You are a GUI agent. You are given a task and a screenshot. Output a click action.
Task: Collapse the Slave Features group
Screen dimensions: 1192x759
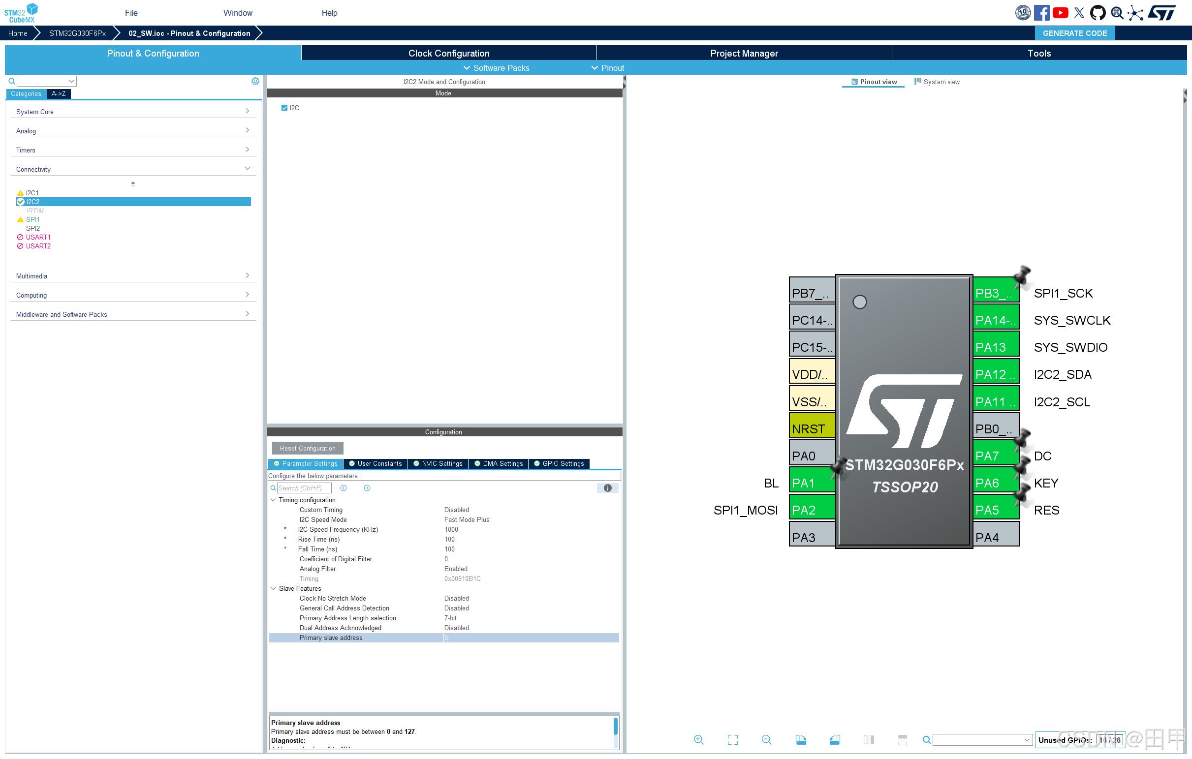[x=273, y=589]
